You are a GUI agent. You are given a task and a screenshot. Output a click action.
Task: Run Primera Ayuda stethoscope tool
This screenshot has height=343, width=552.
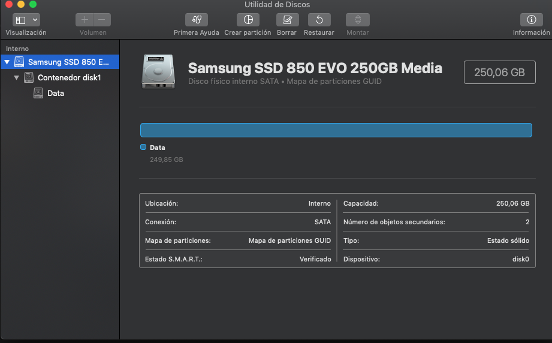coord(197,20)
